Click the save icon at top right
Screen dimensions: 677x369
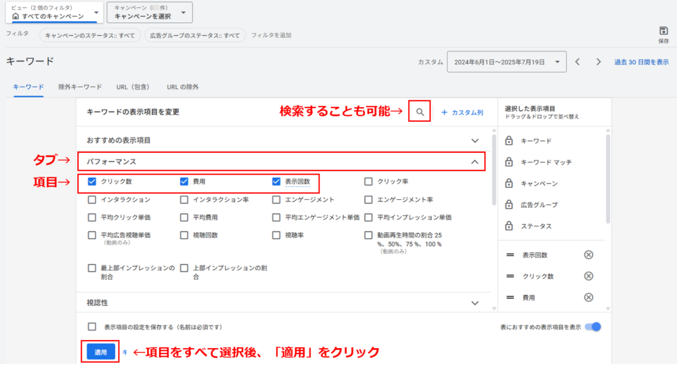coord(663,31)
